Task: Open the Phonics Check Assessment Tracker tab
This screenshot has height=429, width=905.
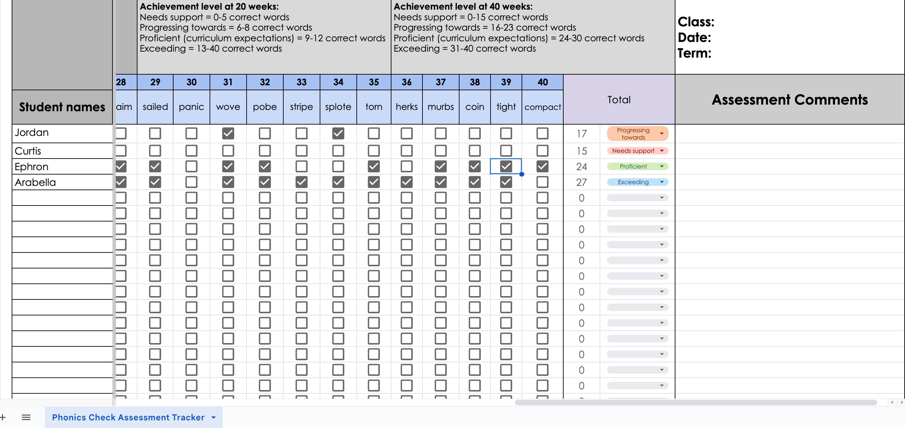Action: 128,417
